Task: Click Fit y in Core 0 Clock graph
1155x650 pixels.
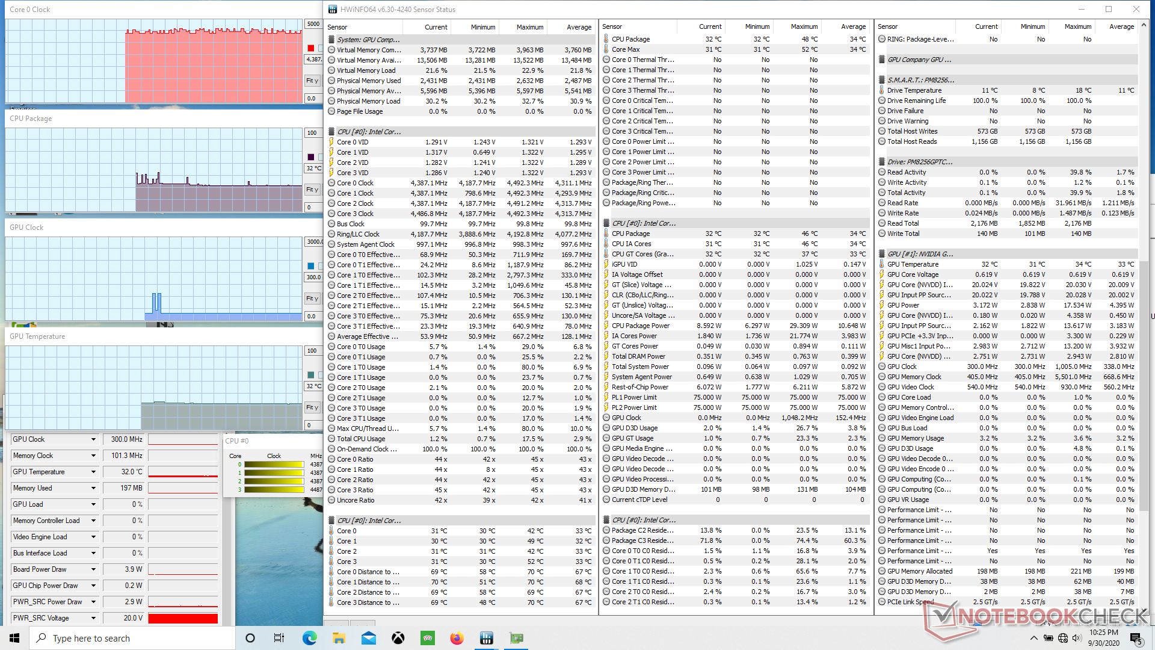Action: tap(312, 81)
